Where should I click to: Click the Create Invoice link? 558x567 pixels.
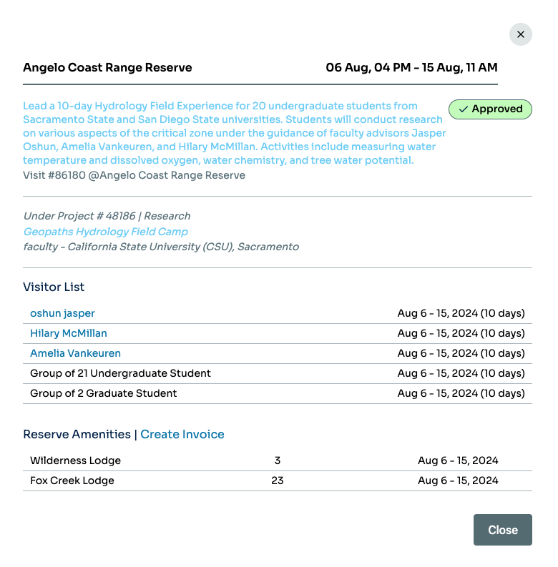click(182, 434)
